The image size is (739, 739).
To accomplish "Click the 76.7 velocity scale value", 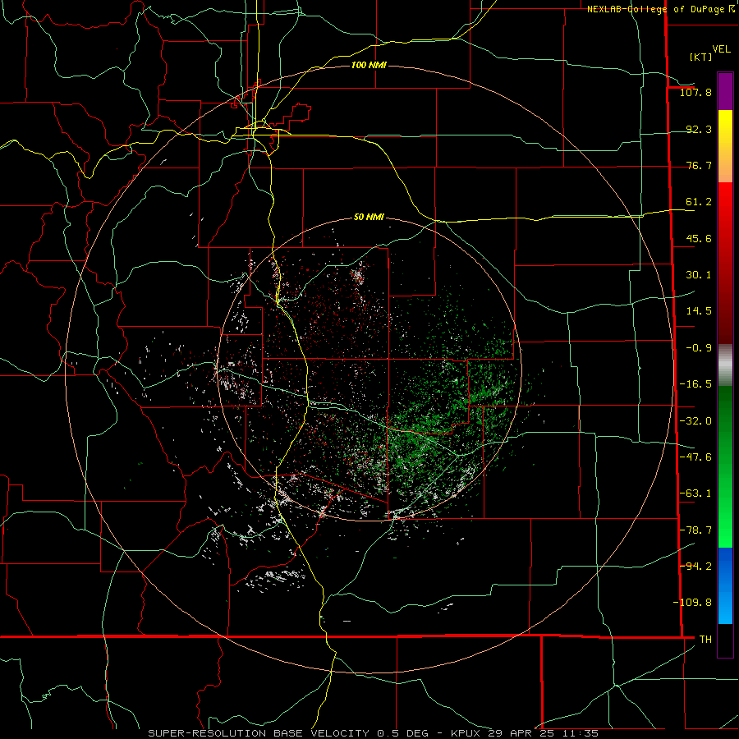I will click(699, 165).
